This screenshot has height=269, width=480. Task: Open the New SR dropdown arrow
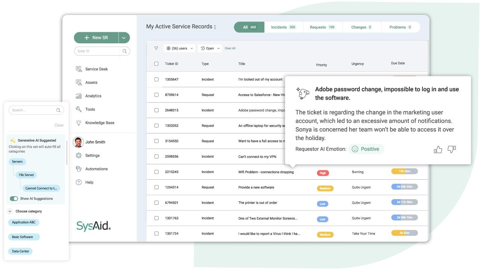click(124, 38)
